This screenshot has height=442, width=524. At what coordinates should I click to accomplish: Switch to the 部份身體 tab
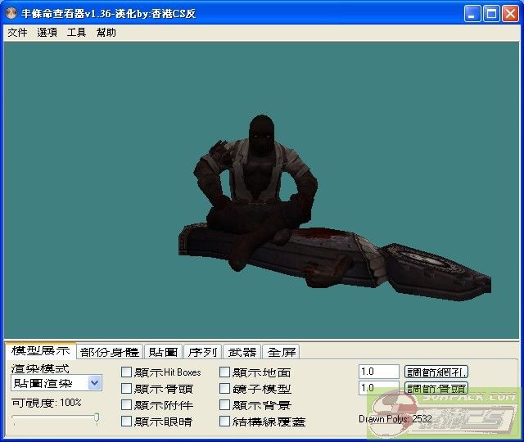[110, 352]
